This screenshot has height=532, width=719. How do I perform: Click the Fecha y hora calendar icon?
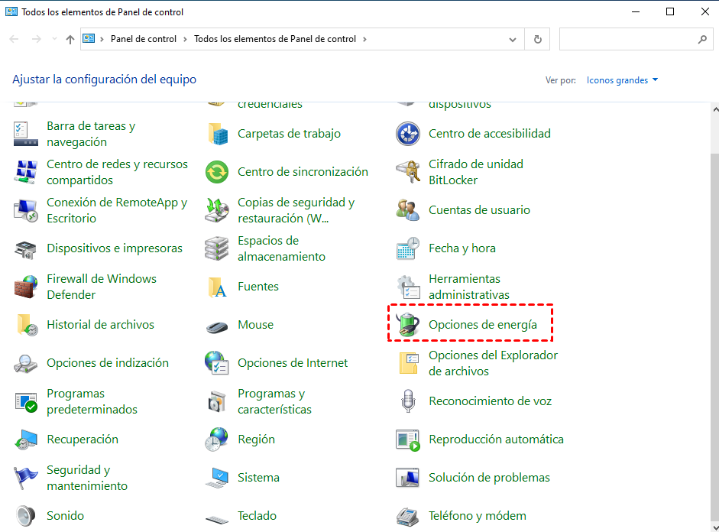408,248
